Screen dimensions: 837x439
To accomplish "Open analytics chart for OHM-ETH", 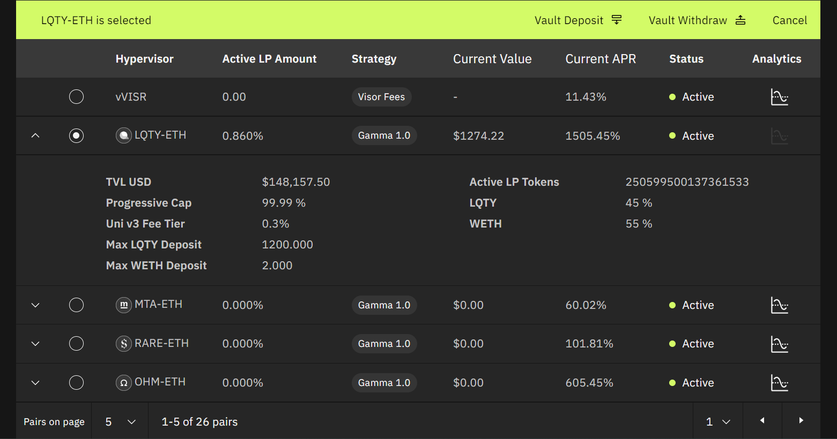I will click(779, 383).
